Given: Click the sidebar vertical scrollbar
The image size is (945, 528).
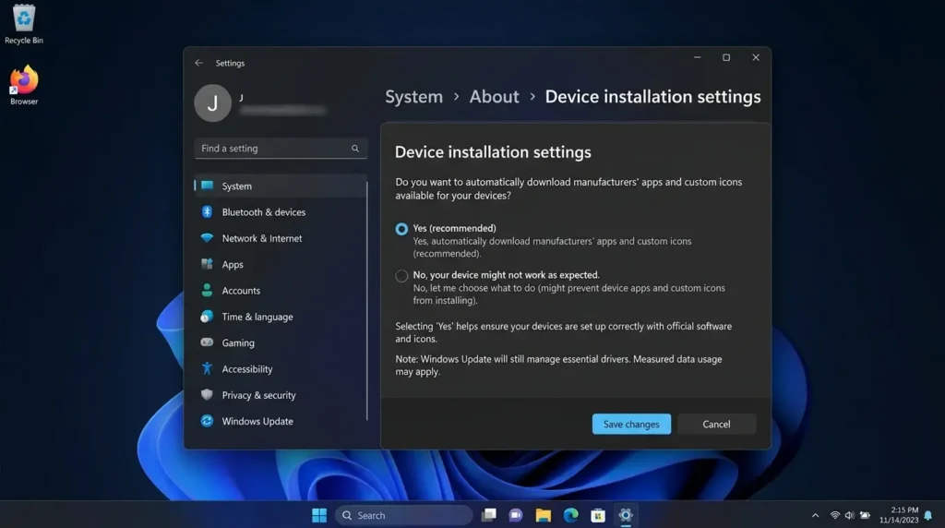Looking at the screenshot, I should click(x=366, y=301).
